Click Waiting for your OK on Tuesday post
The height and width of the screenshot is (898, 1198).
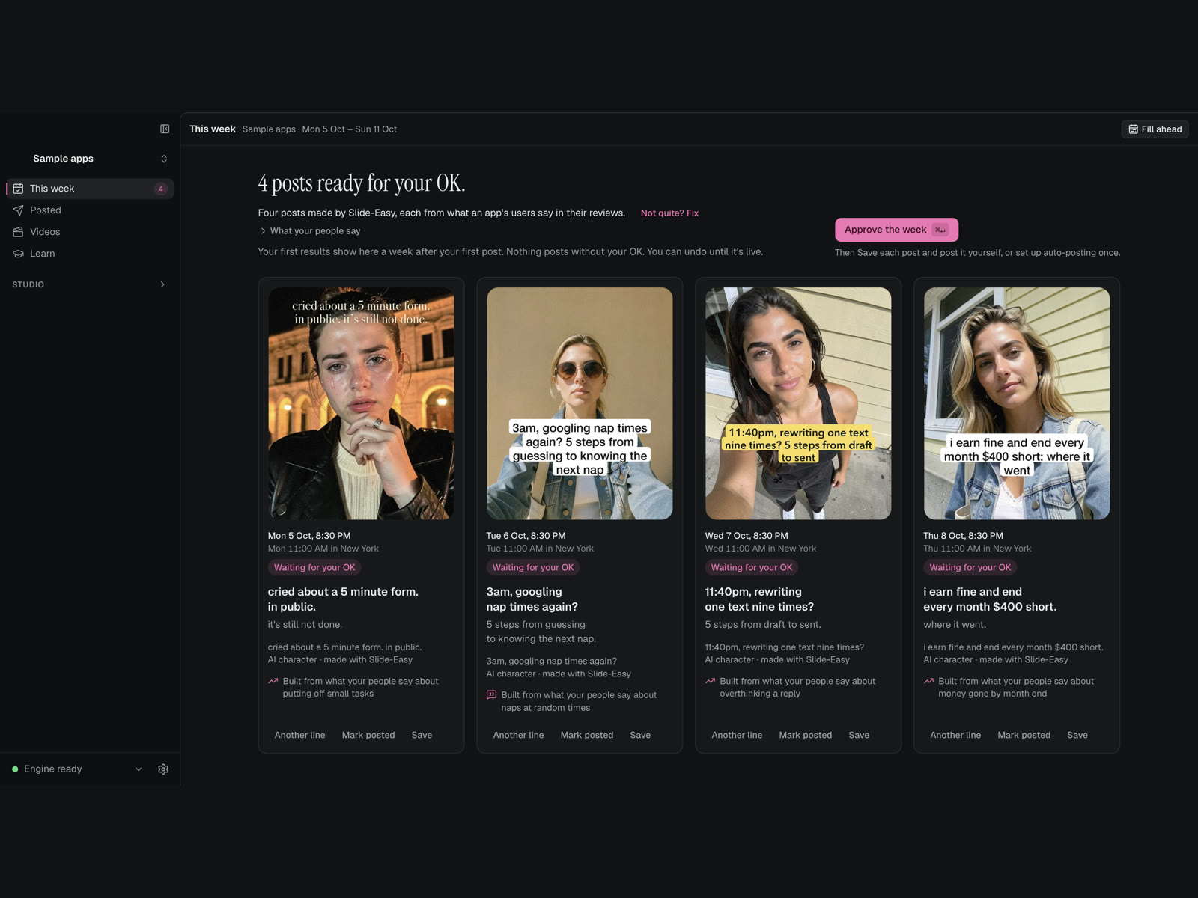[533, 567]
